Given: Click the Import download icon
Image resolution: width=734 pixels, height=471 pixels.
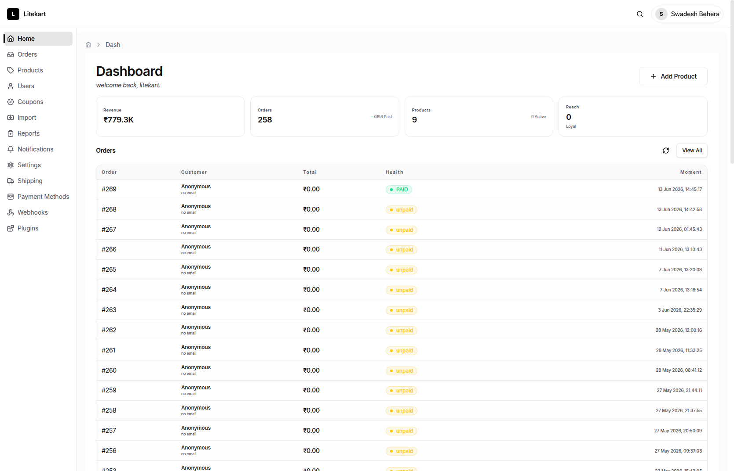Looking at the screenshot, I should point(11,118).
